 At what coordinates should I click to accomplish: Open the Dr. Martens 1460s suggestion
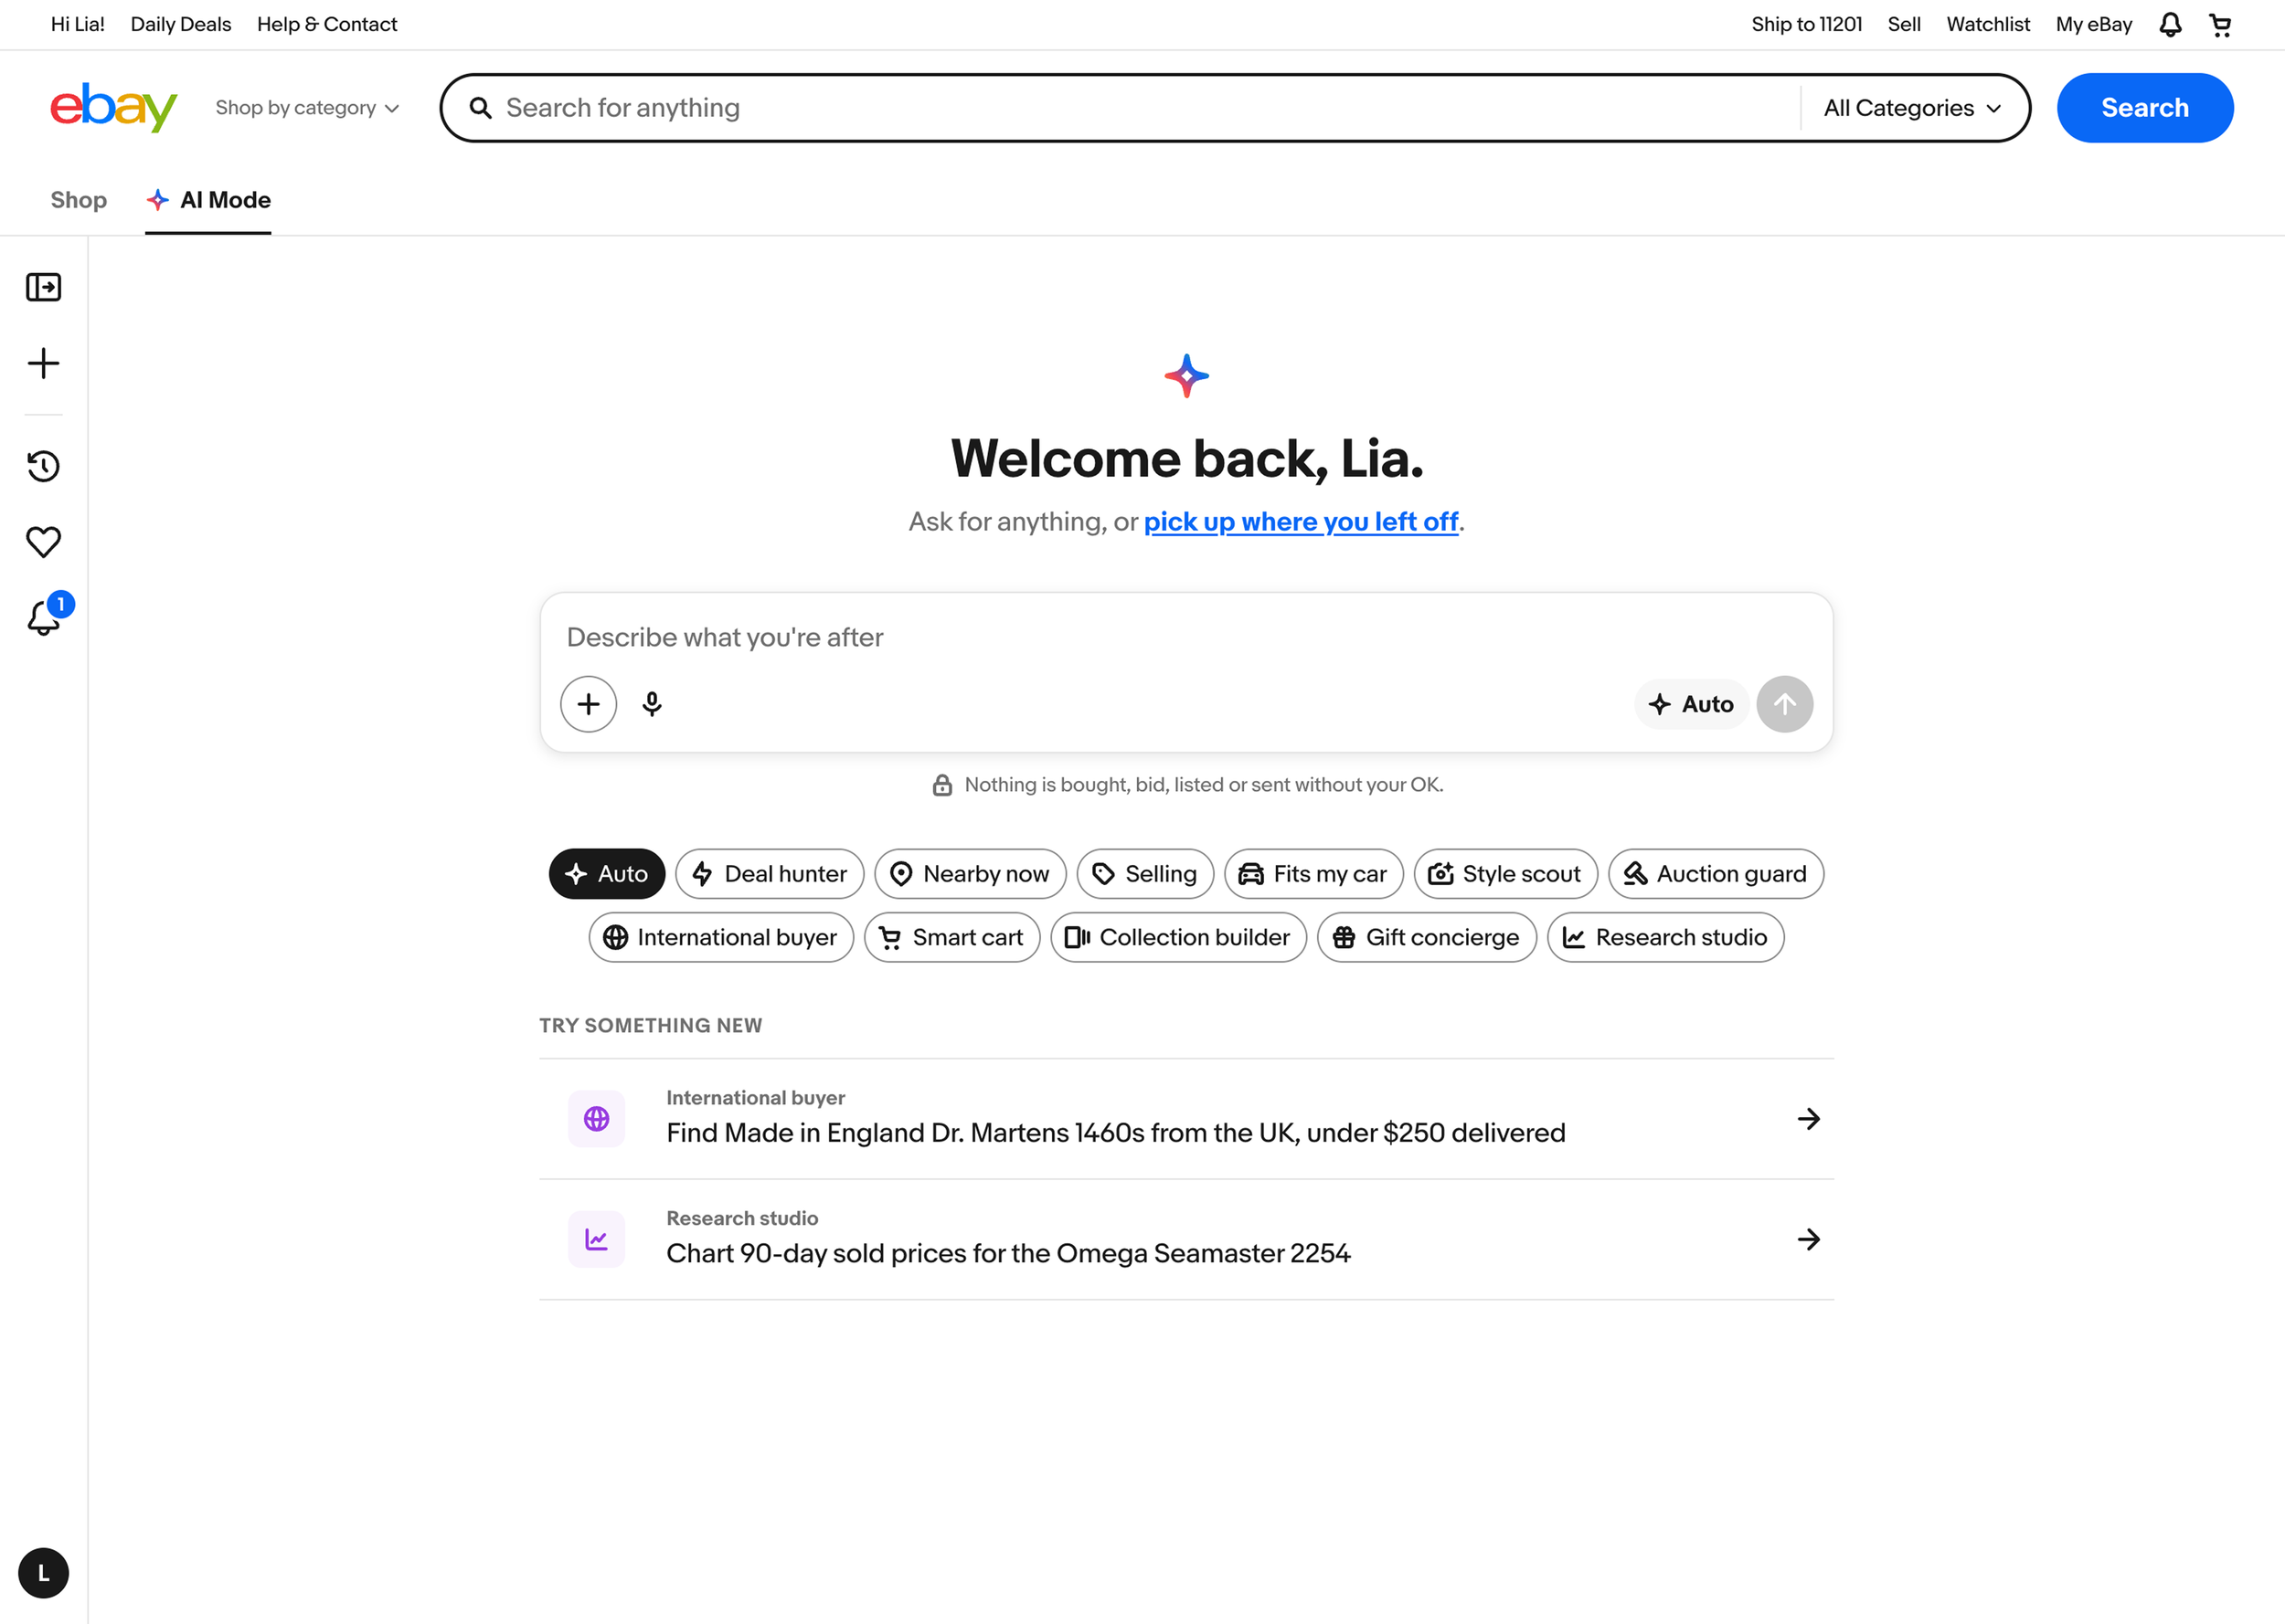click(x=1185, y=1119)
